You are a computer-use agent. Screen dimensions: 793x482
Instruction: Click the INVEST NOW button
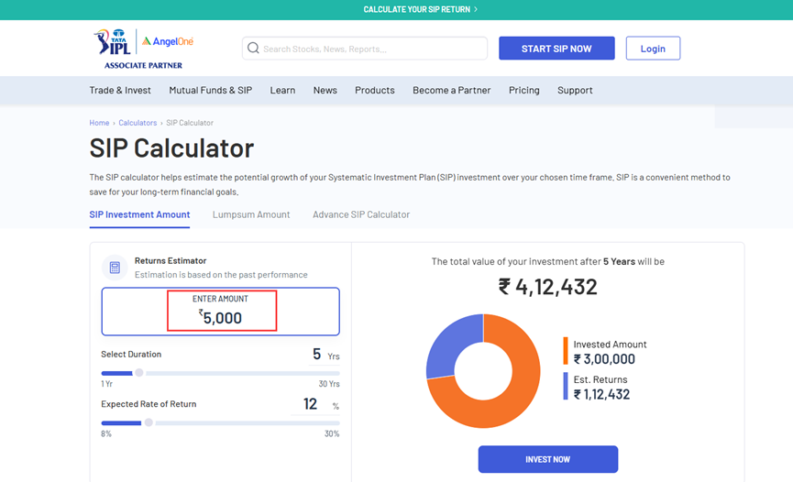click(548, 459)
